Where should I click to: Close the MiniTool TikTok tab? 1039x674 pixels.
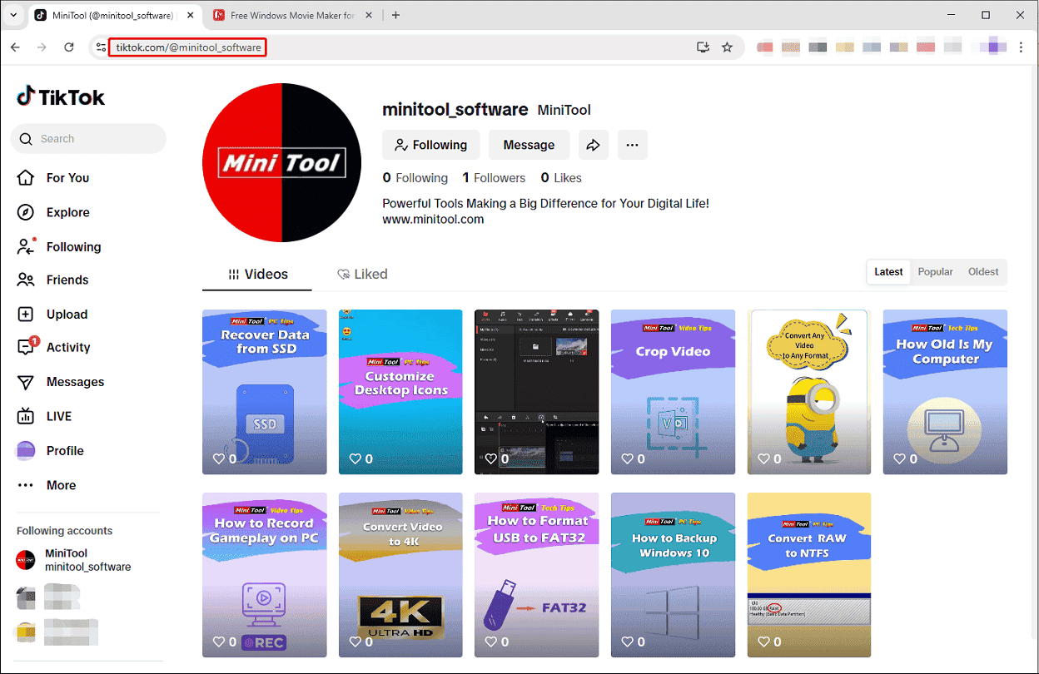pyautogui.click(x=190, y=15)
